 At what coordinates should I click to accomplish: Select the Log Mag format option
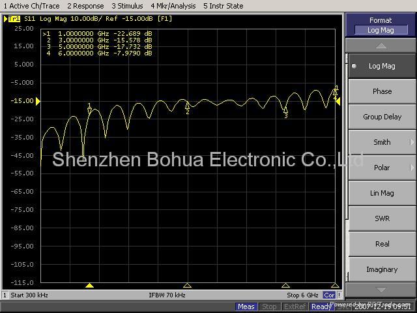381,66
